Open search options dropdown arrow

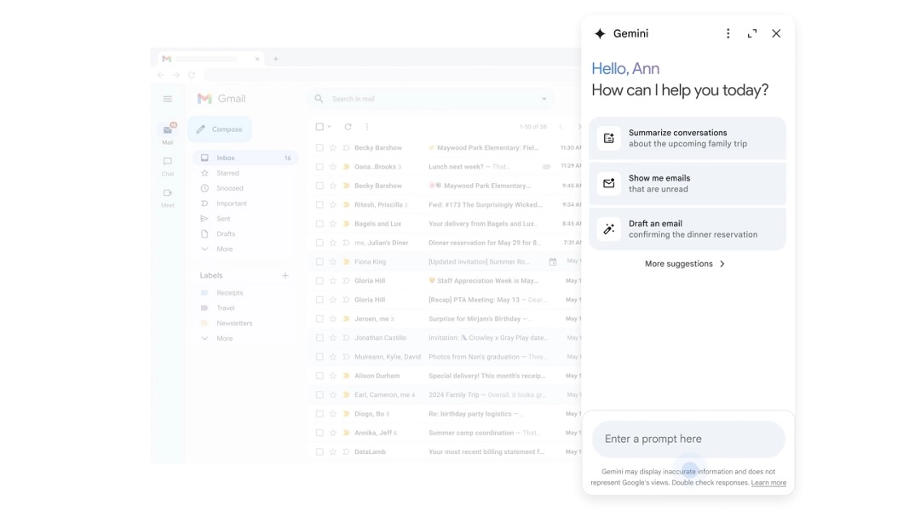[x=544, y=99]
